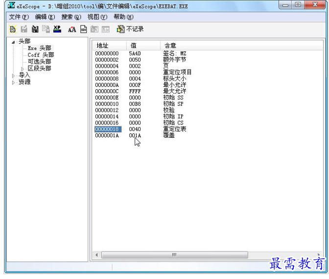Click the grayed-out image toolbar icon next to binary

(94, 29)
